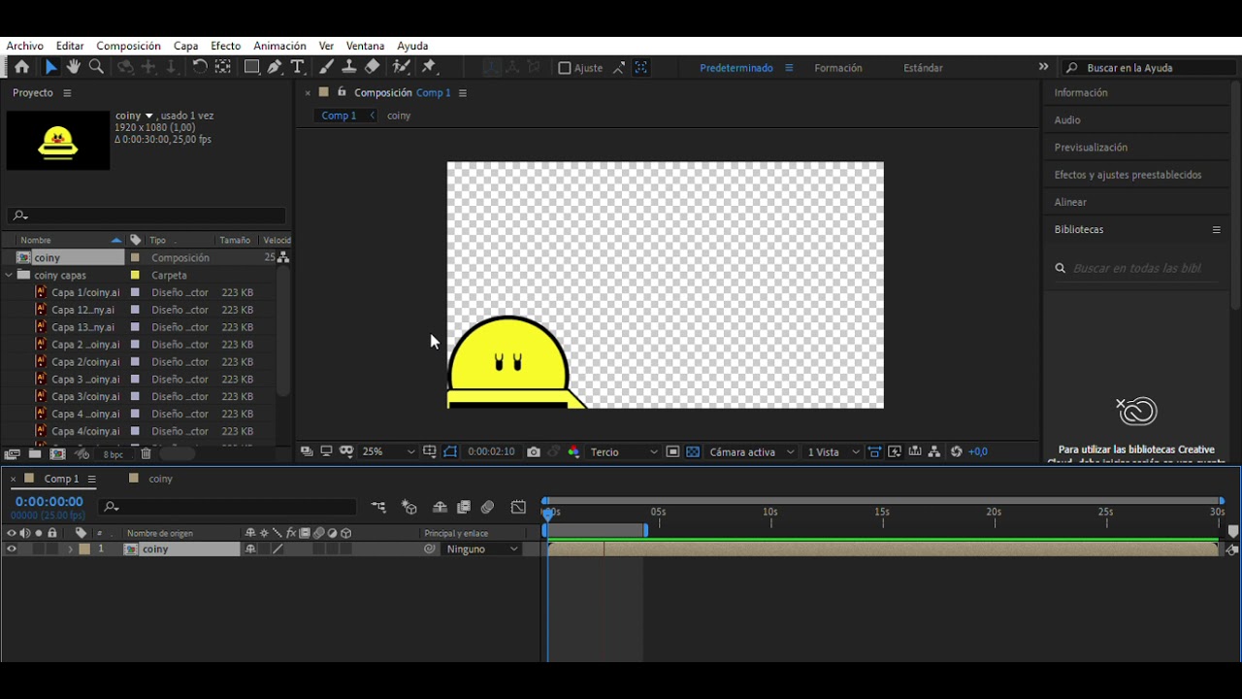Toggle motion blur switch in timeline
The width and height of the screenshot is (1242, 699).
(x=488, y=507)
